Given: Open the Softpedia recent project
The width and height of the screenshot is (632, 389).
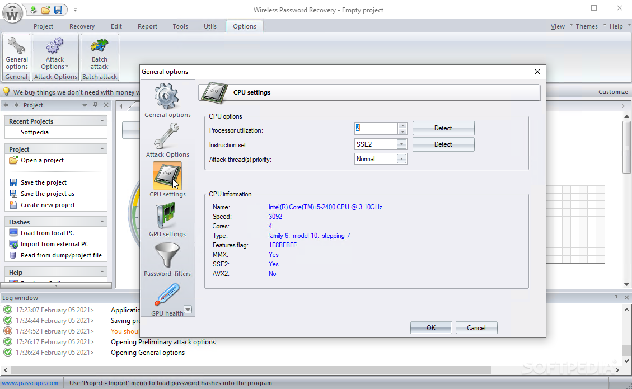Looking at the screenshot, I should [x=35, y=132].
